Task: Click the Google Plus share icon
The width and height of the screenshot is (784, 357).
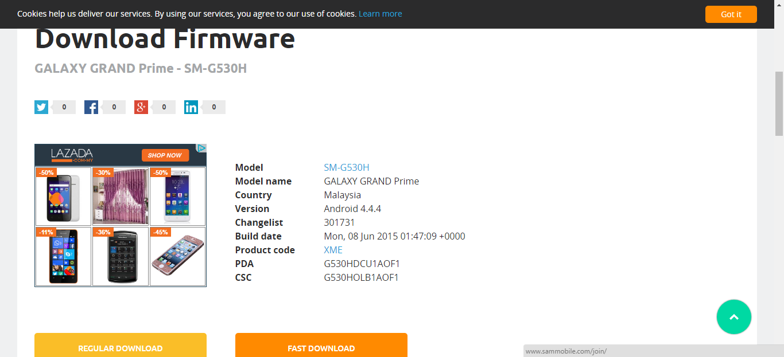Action: tap(141, 107)
